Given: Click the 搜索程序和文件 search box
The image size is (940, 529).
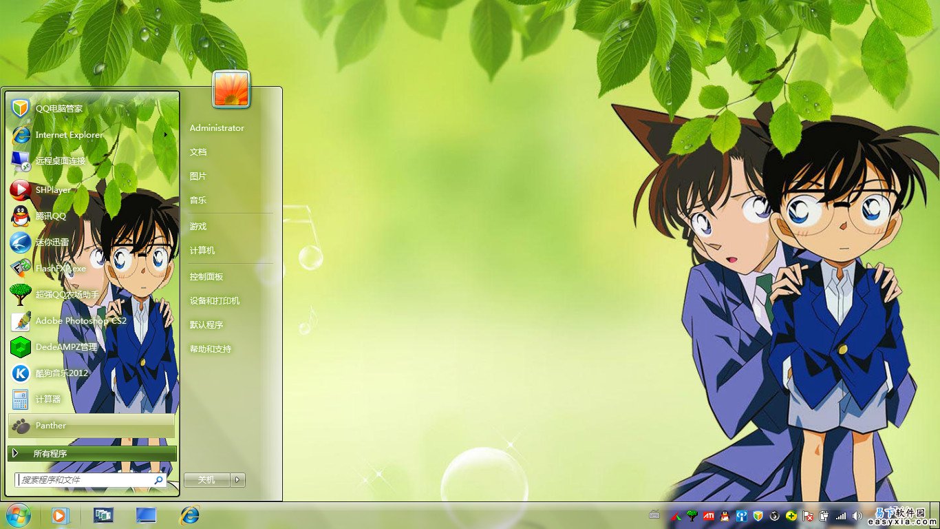Looking at the screenshot, I should [x=86, y=480].
